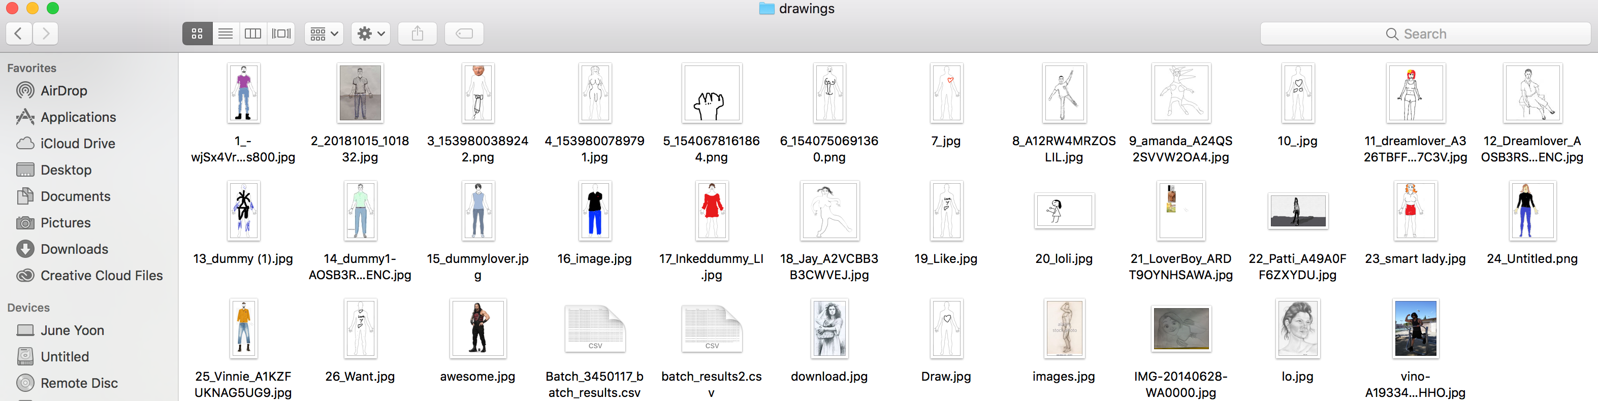1598x401 pixels.
Task: Select file 13_dummy (1).jpg
Action: pyautogui.click(x=243, y=211)
